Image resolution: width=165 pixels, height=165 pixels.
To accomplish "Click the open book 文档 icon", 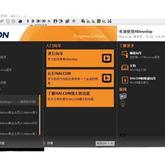I will pos(125,67).
